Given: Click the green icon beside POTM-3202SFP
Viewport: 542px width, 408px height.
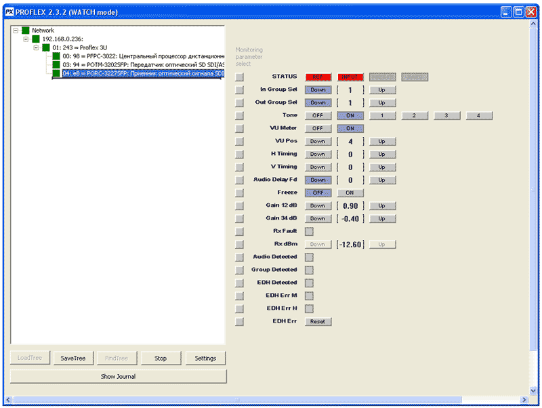Looking at the screenshot, I should click(x=56, y=64).
